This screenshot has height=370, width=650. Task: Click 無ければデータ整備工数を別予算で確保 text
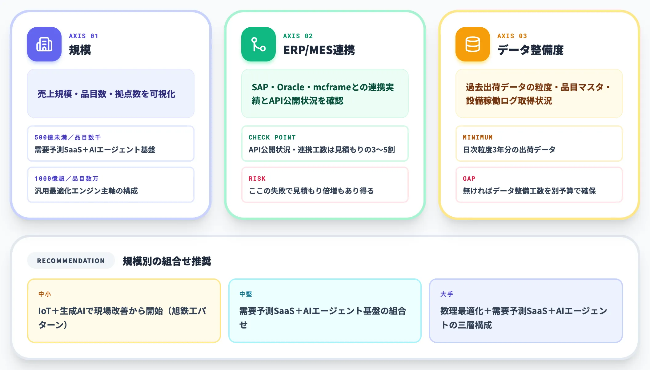(x=529, y=191)
